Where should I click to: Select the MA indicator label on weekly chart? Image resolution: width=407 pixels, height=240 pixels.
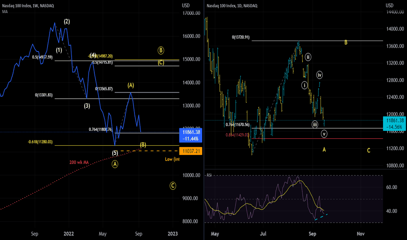coord(5,12)
